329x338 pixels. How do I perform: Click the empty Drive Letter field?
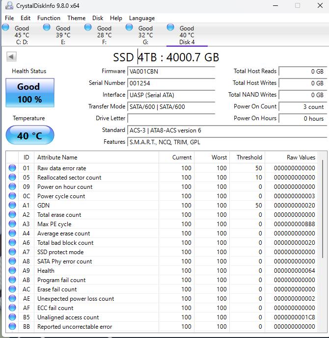[x=171, y=118]
